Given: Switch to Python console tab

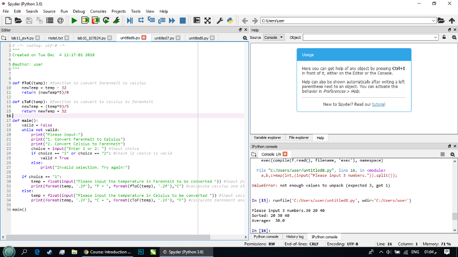Looking at the screenshot, I should coord(266,236).
